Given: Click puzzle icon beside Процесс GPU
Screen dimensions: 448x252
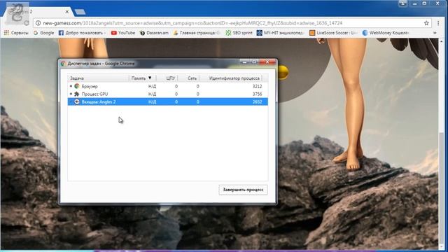Looking at the screenshot, I should [x=76, y=94].
